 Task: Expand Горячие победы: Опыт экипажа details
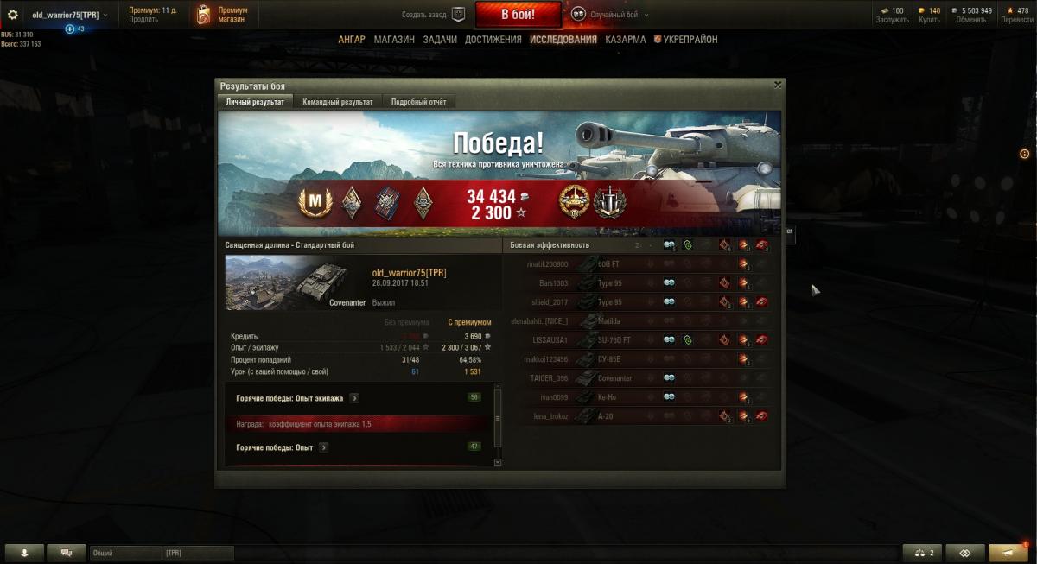point(354,399)
